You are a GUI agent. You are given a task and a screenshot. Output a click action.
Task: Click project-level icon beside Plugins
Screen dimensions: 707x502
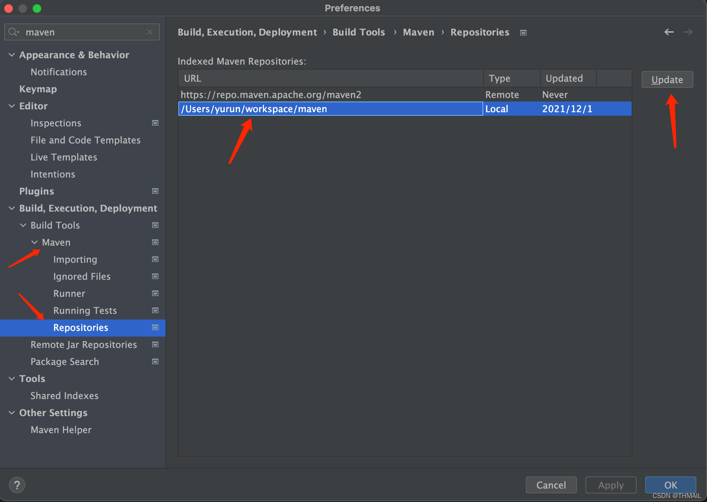(x=155, y=191)
